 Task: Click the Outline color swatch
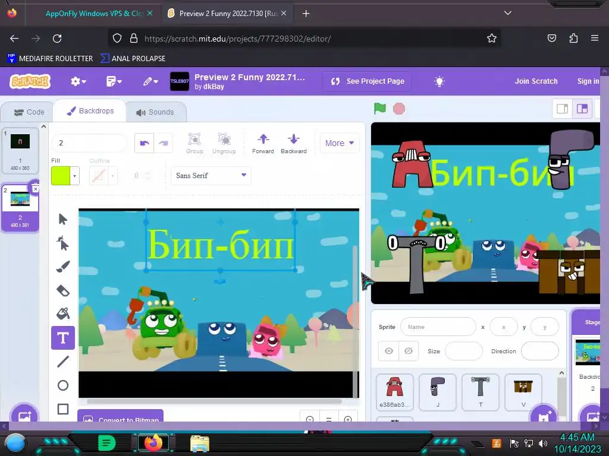point(99,176)
